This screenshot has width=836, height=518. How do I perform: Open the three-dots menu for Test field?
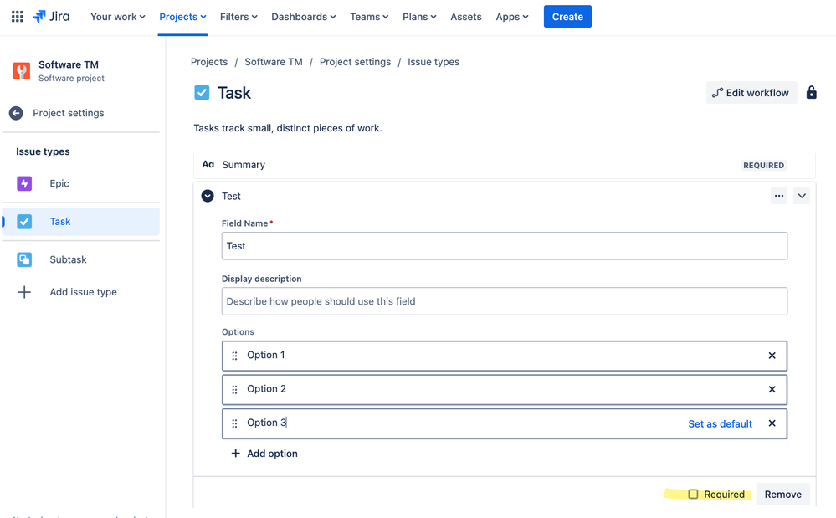pos(779,196)
